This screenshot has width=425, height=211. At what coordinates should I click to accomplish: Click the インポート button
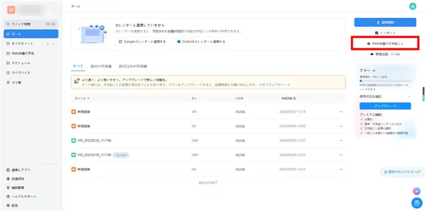point(385,33)
